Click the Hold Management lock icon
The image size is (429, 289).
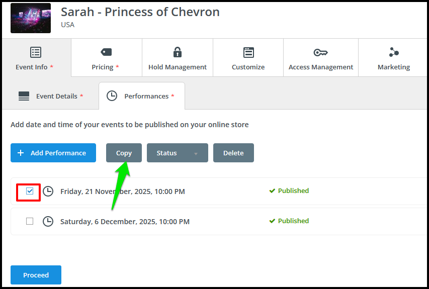pyautogui.click(x=178, y=52)
